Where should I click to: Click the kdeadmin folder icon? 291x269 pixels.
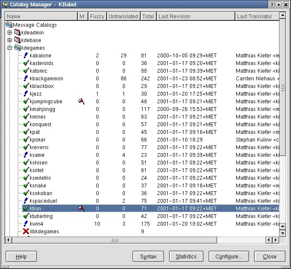coord(17,33)
